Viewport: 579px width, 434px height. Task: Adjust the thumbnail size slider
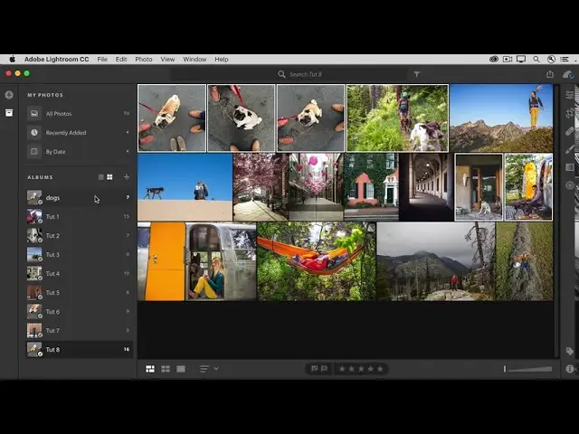(528, 369)
